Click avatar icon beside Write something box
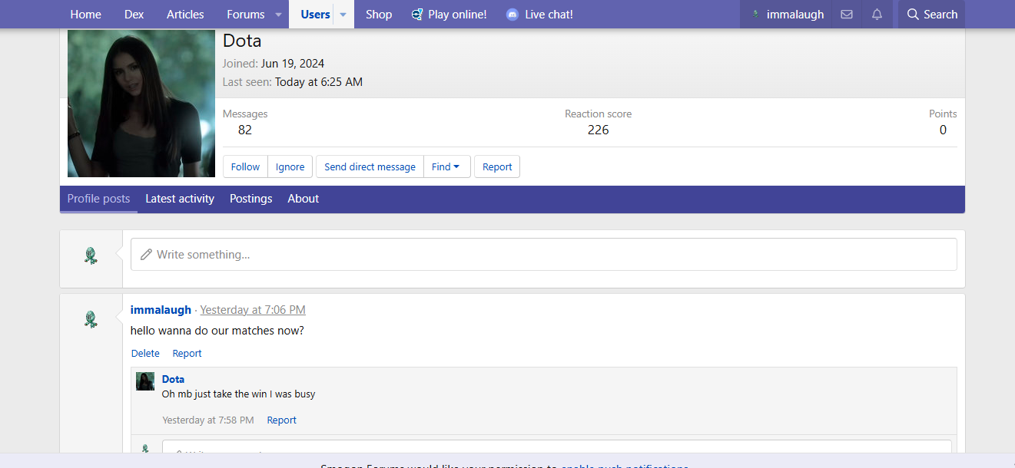 (91, 255)
